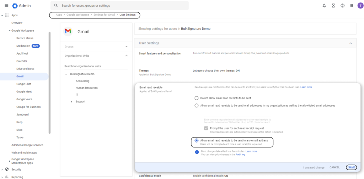Select allow read receipts to any email address
The width and height of the screenshot is (364, 179).
(x=197, y=141)
